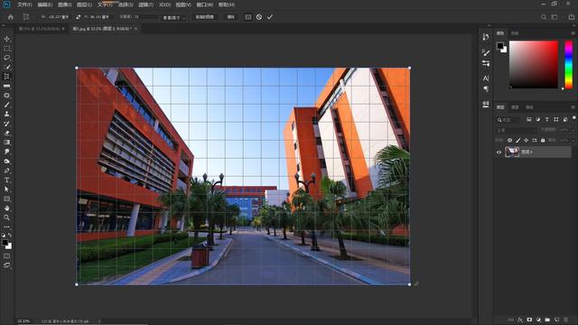The image size is (578, 325).
Task: Select the Type tool in toolbar
Action: point(6,180)
